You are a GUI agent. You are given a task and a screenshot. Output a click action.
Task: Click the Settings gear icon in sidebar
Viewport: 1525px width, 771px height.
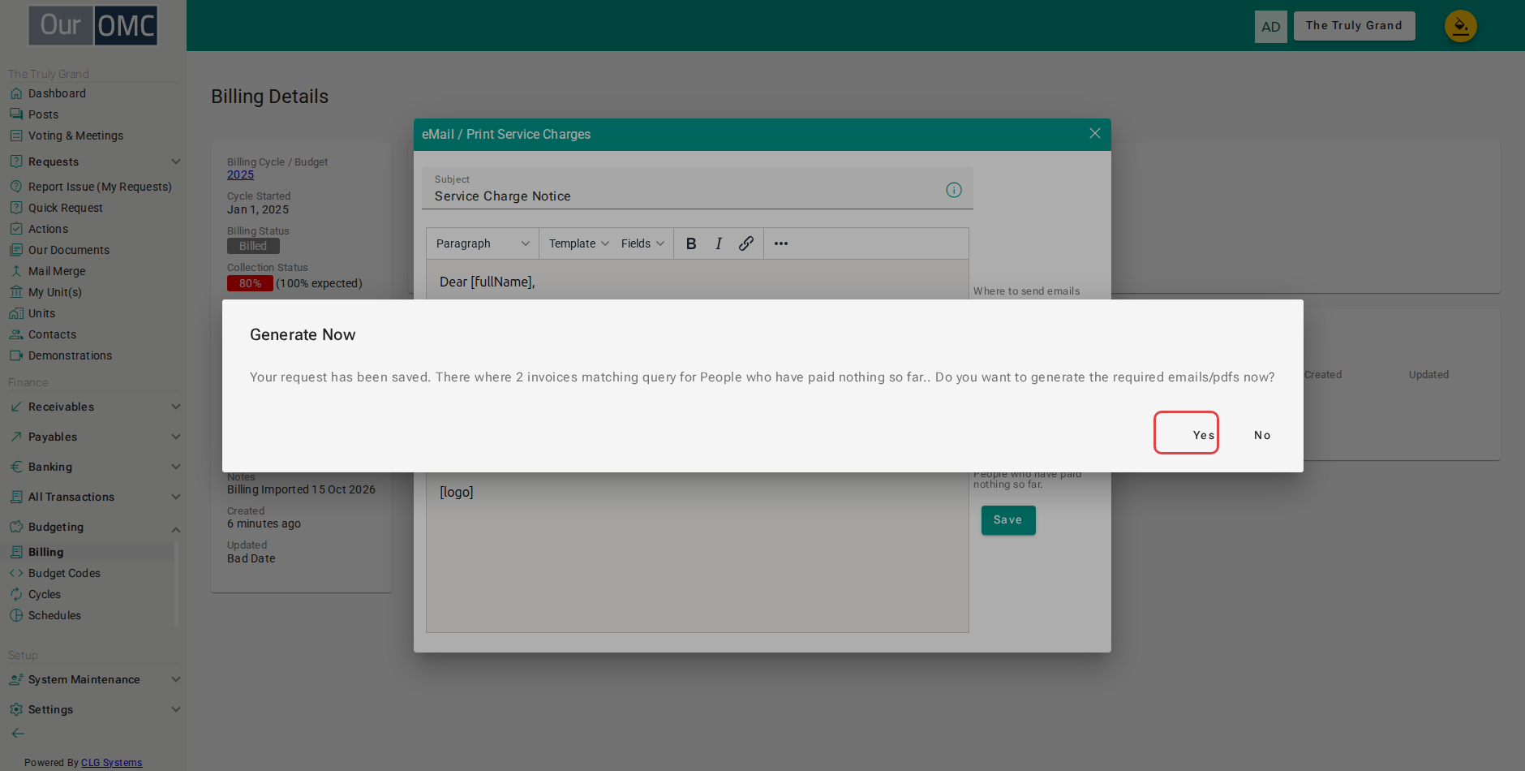[16, 709]
